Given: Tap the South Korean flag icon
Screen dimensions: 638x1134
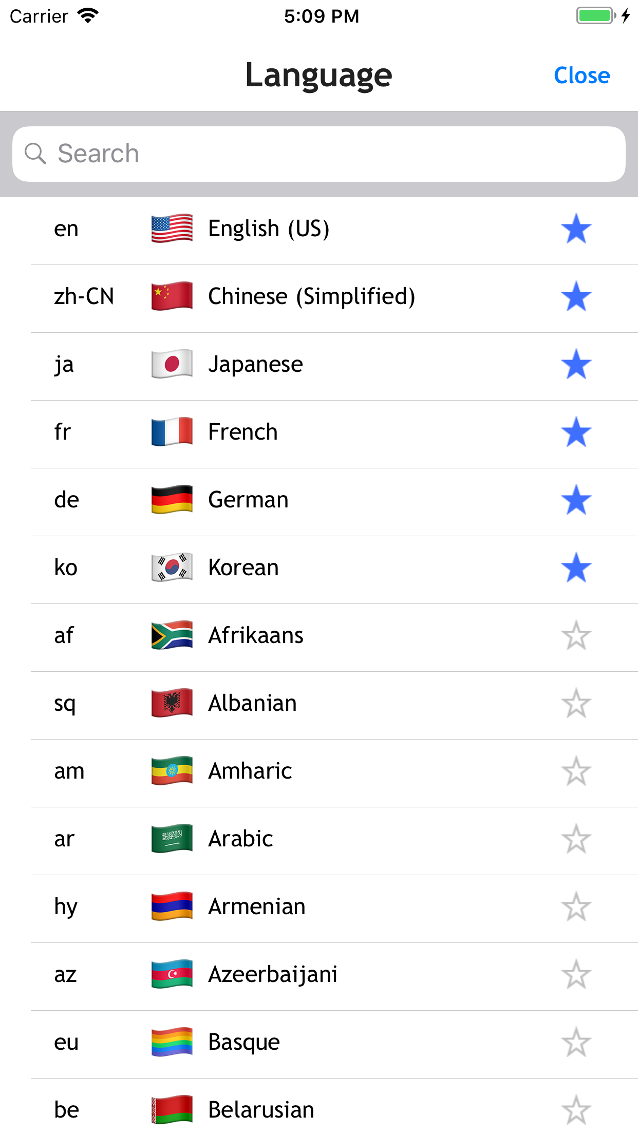Looking at the screenshot, I should pos(172,568).
